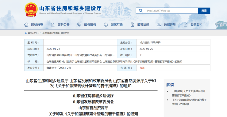Click the interaction icon beside 政民互动

click(x=106, y=25)
